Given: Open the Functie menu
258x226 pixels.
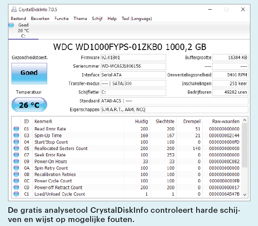Looking at the screenshot, I should pyautogui.click(x=61, y=18).
